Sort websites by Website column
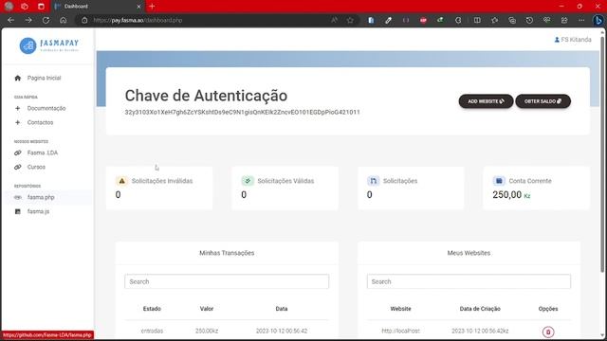 coord(400,309)
